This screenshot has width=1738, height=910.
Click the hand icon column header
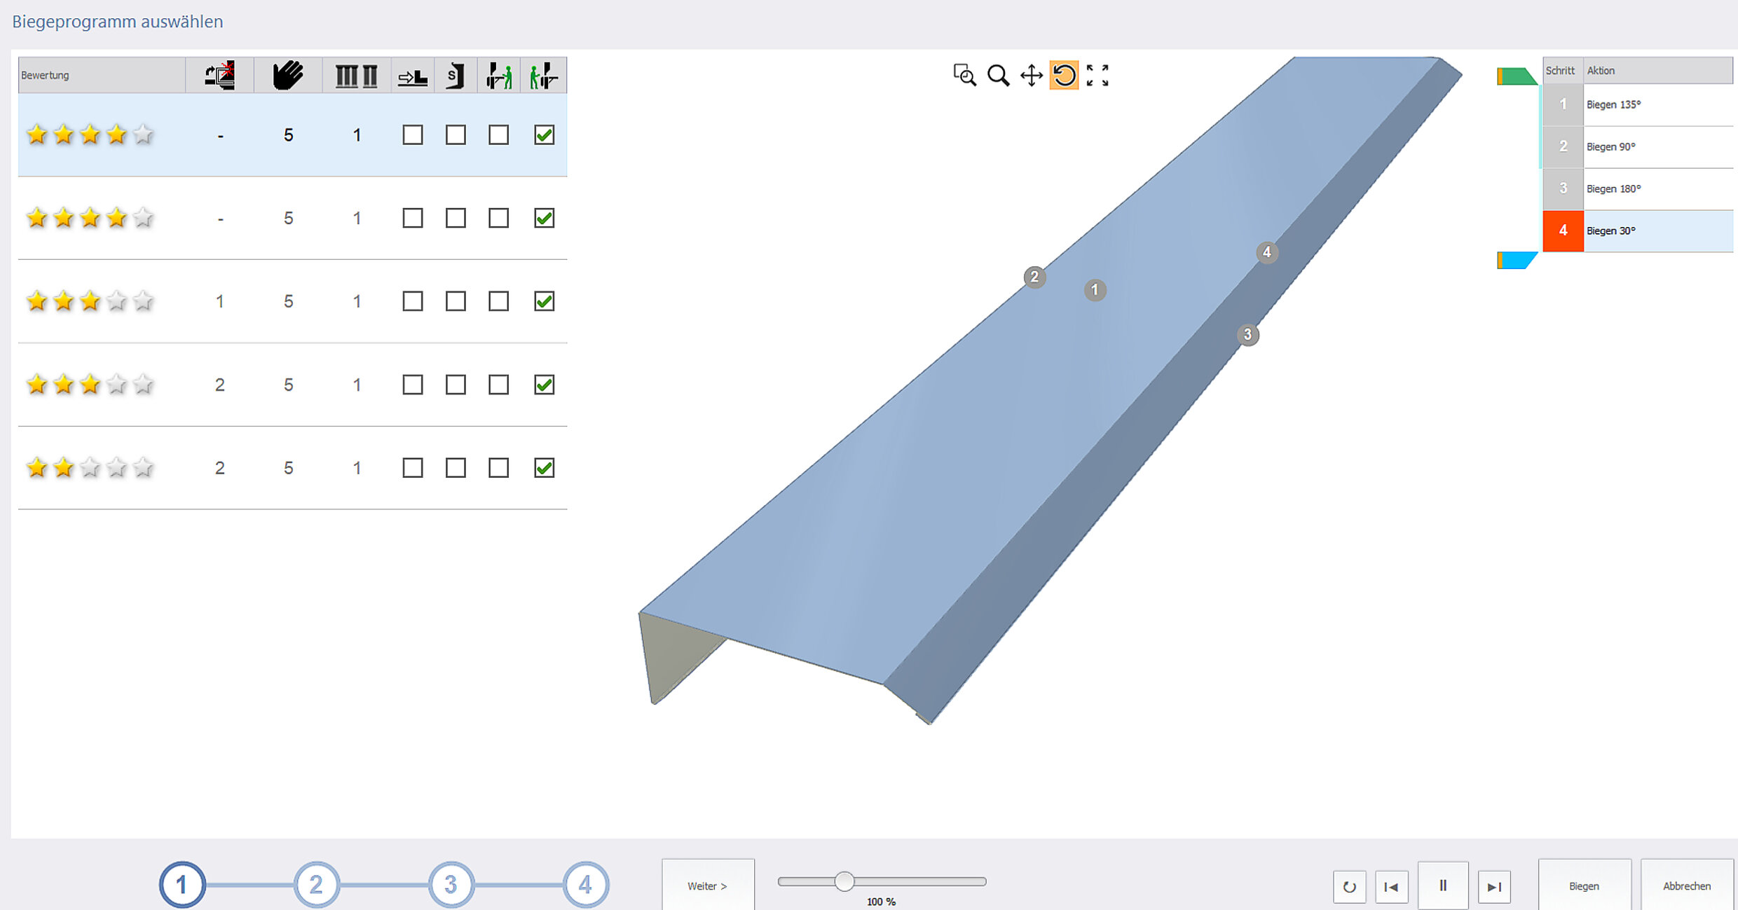tap(288, 75)
